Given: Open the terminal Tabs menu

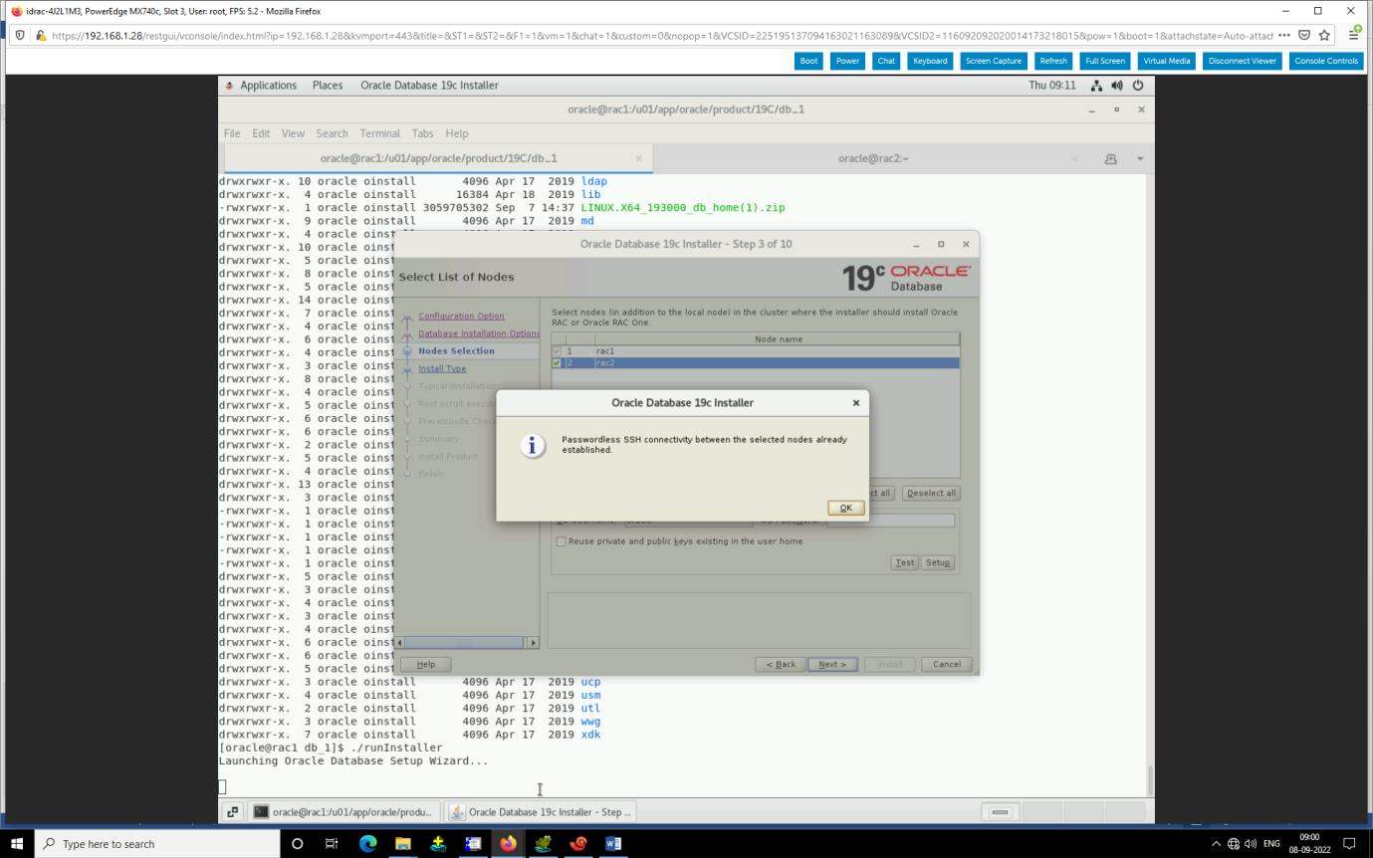Looking at the screenshot, I should tap(423, 133).
